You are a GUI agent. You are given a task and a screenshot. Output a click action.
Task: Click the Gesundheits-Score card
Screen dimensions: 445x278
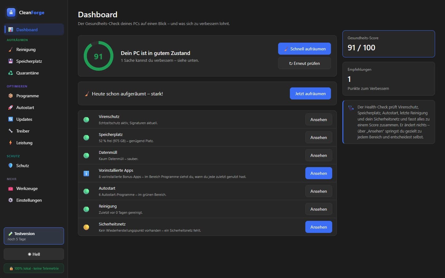click(388, 44)
